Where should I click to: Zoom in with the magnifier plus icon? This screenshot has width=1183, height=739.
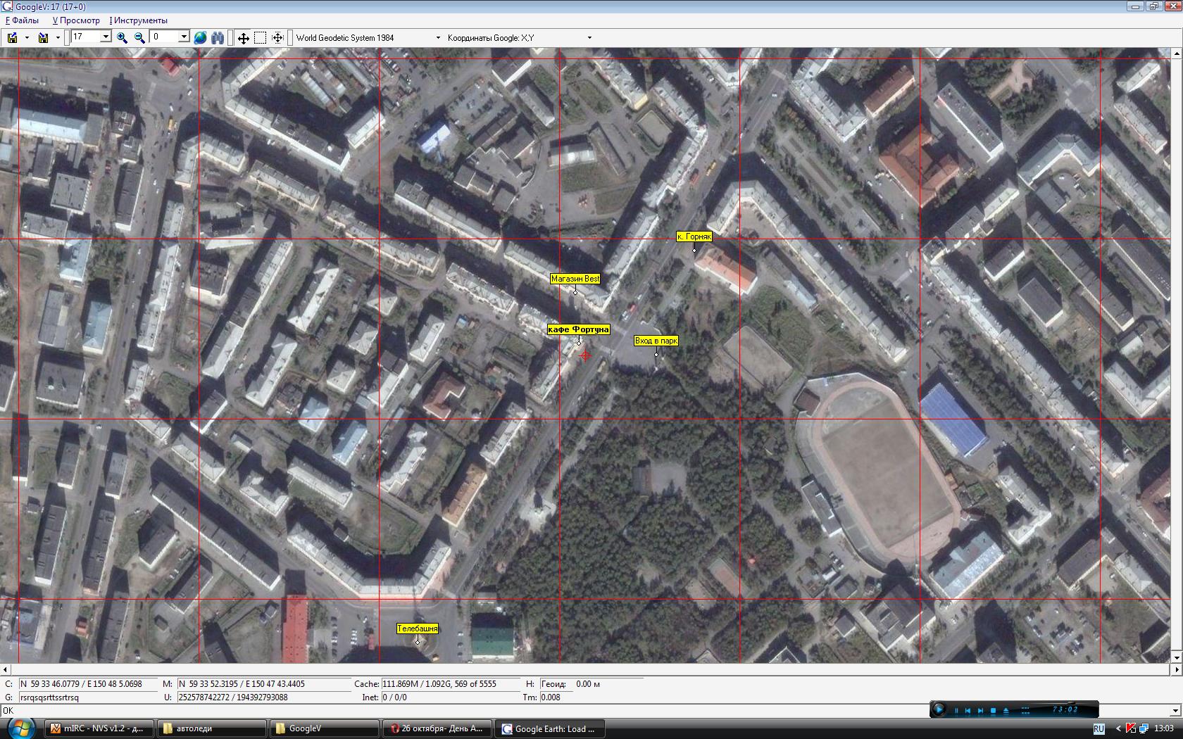(x=122, y=38)
